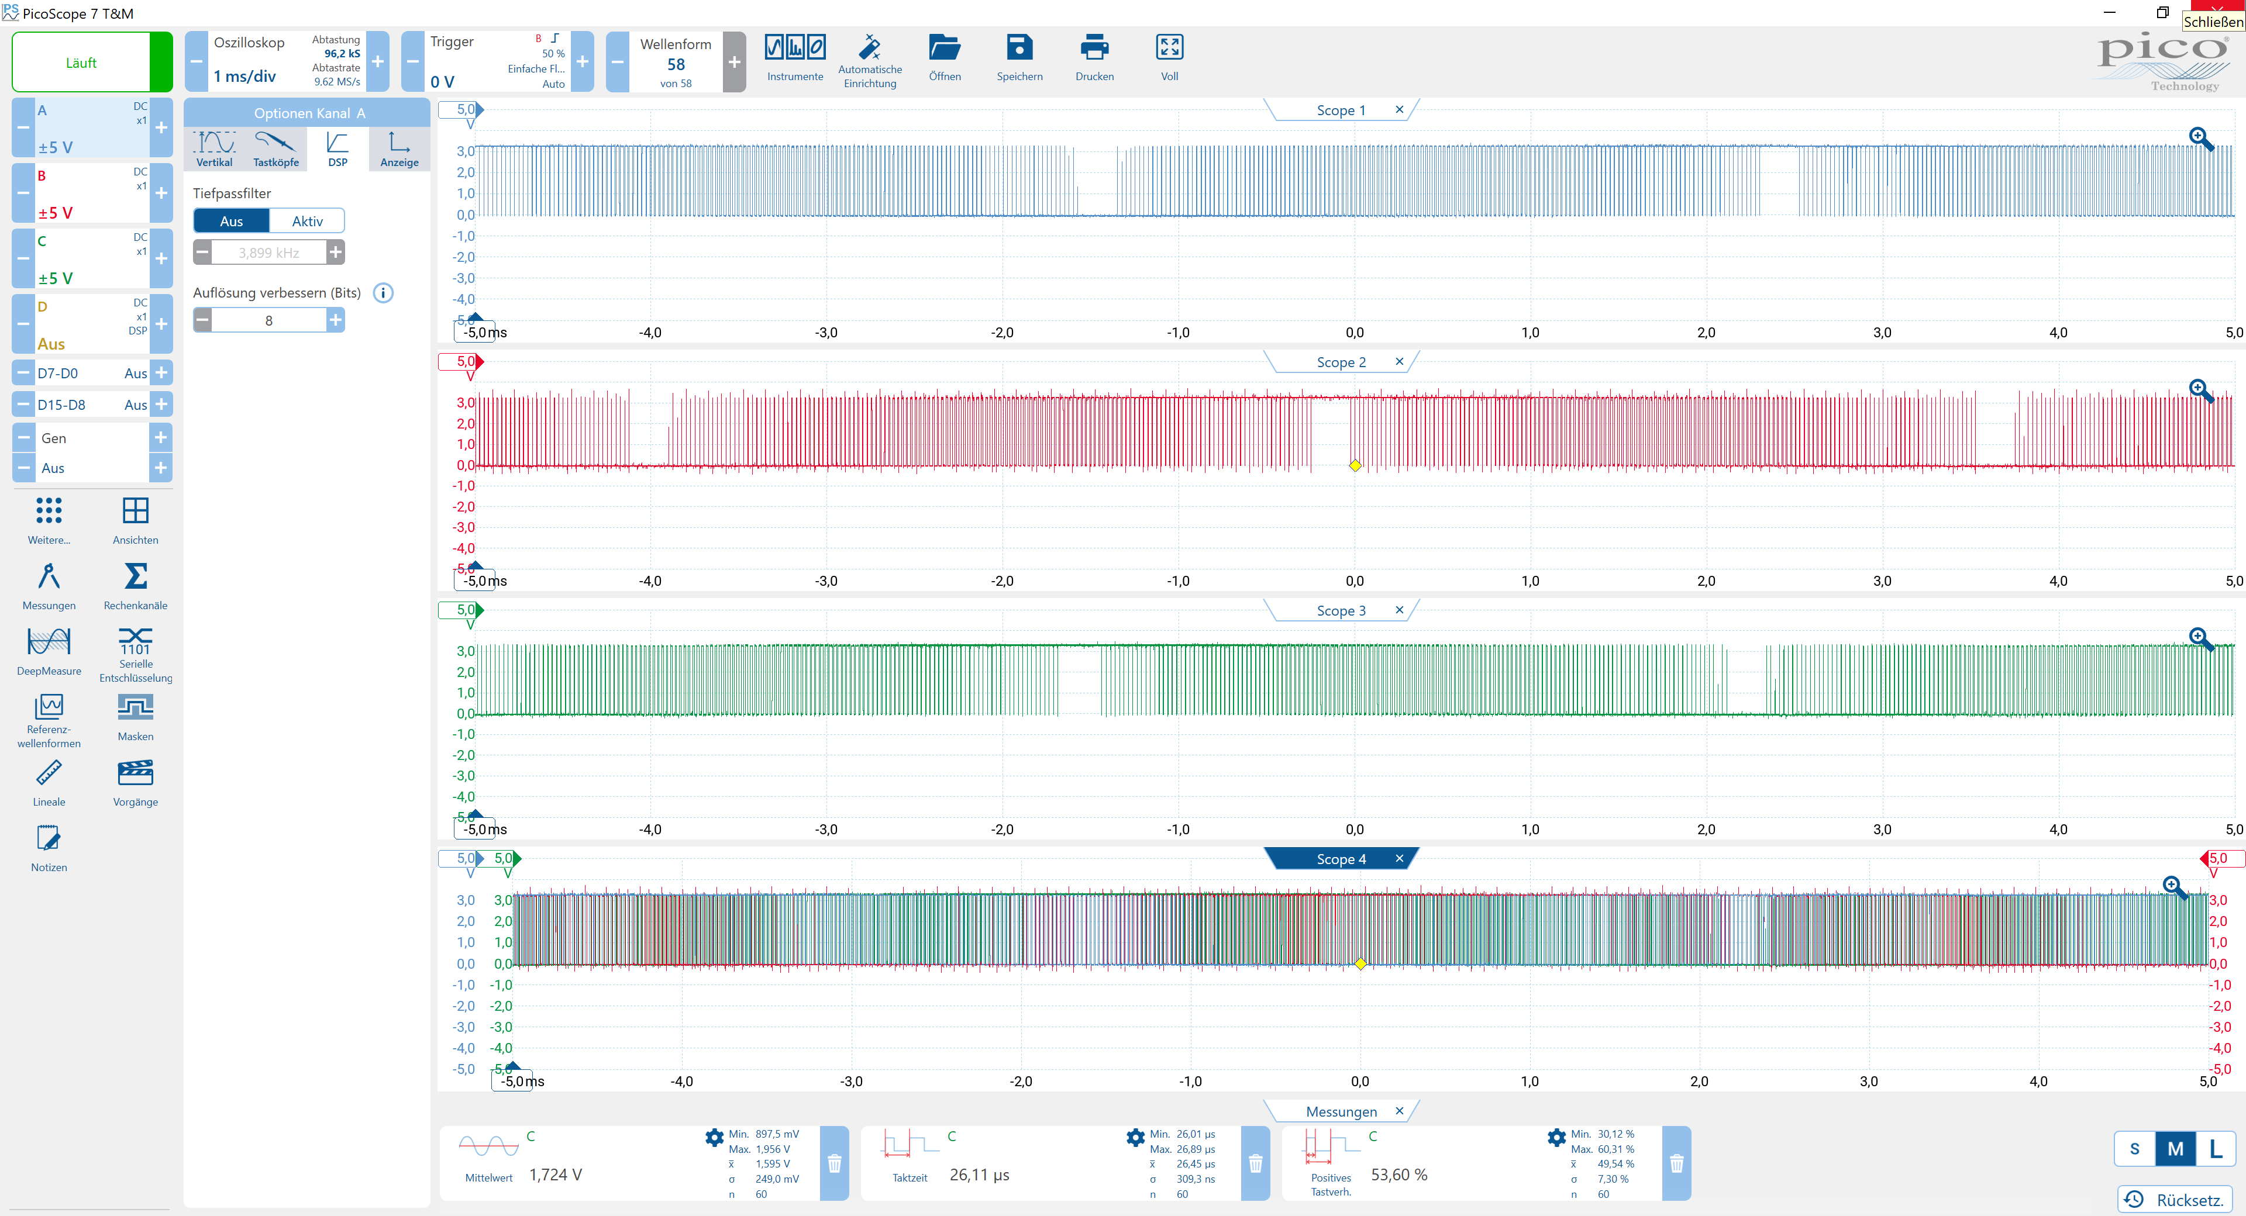This screenshot has height=1216, width=2246.
Task: Click the resolution enhancement bits value field
Action: point(268,320)
